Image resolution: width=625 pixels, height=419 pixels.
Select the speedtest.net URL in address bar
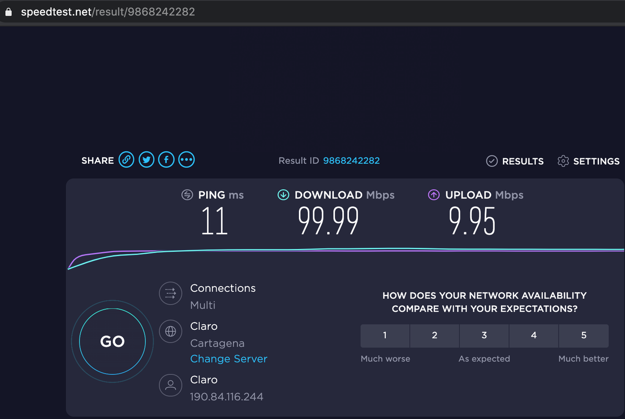click(108, 11)
